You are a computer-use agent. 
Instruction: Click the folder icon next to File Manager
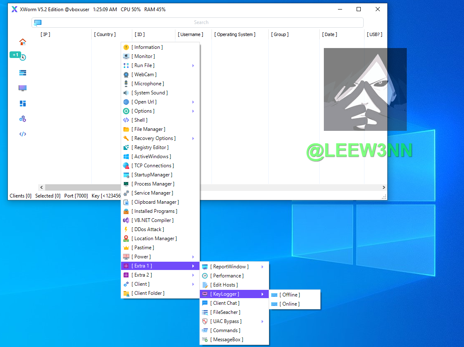(x=126, y=129)
